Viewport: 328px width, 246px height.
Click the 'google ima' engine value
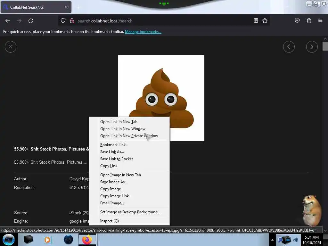79,221
